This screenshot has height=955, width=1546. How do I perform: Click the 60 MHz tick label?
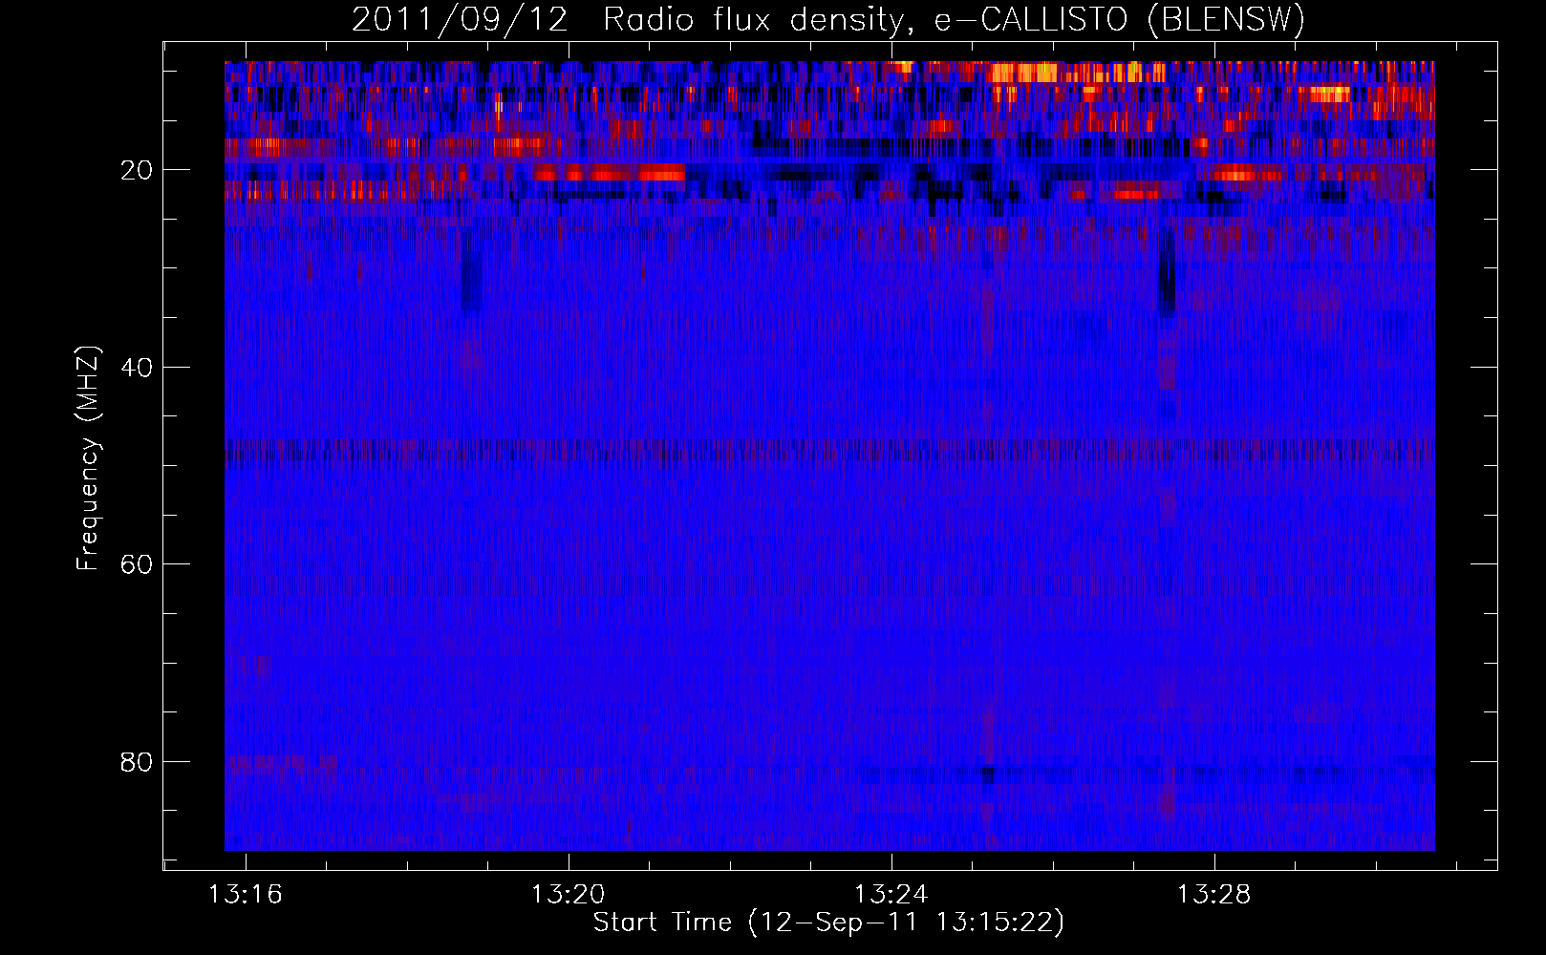pos(137,564)
